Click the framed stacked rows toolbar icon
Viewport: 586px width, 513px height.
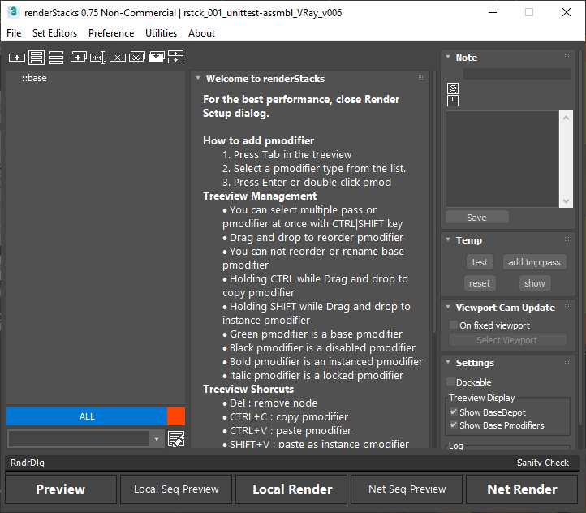coord(37,58)
